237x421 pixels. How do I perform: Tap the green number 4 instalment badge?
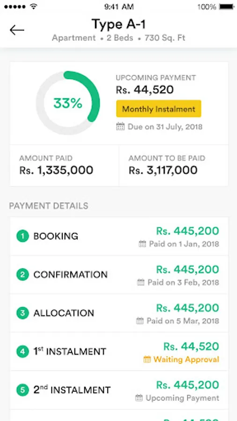(22, 351)
